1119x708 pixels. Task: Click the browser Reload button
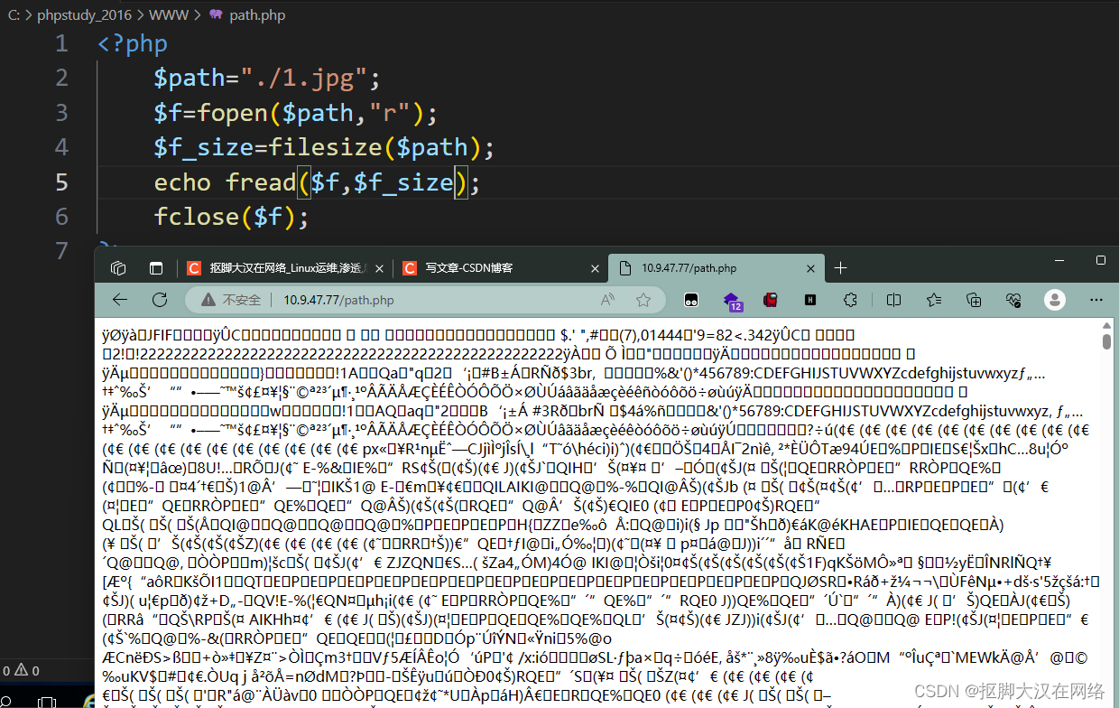coord(160,299)
